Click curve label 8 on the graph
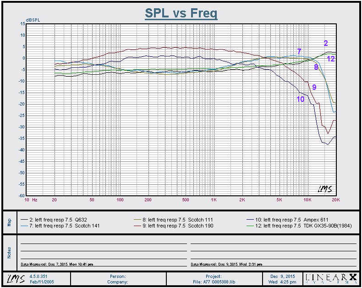Screen dimensions: 362x288 [x=316, y=67]
